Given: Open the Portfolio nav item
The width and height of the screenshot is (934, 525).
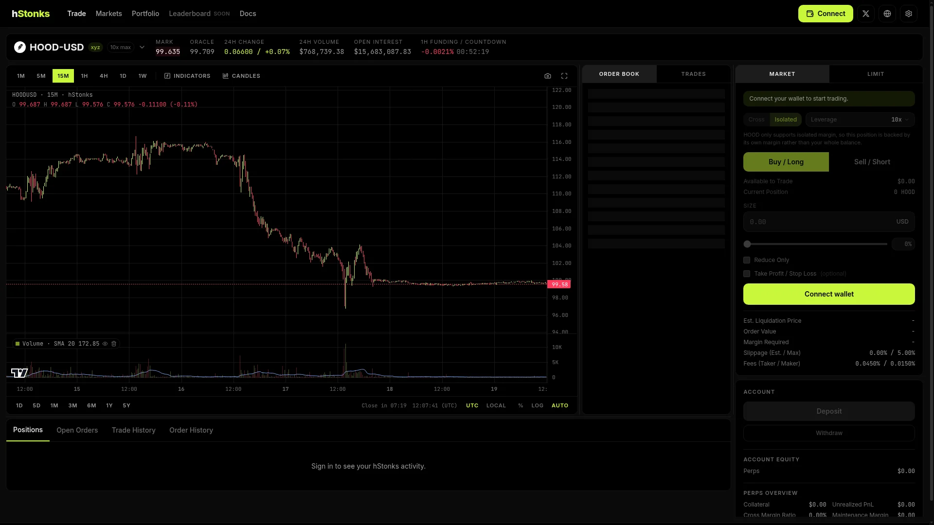Looking at the screenshot, I should (x=145, y=14).
